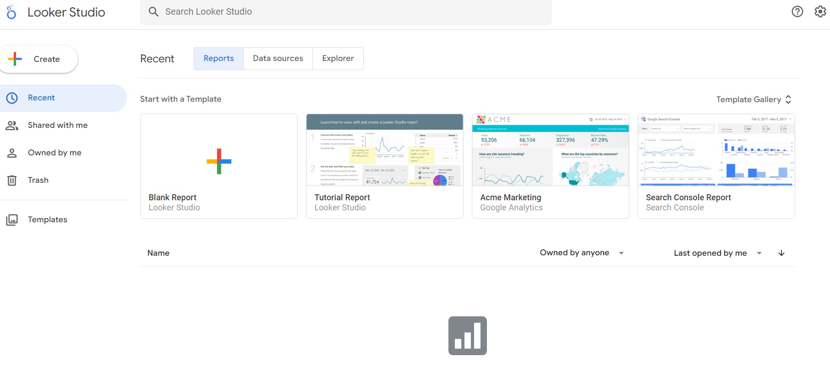
Task: Open the Owned by anyone dropdown
Action: (x=582, y=253)
